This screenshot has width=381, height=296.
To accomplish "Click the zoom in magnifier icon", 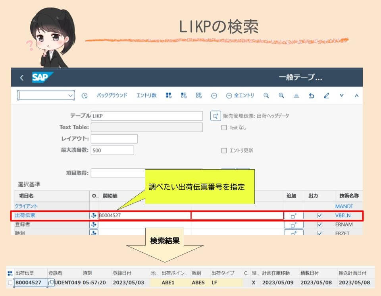I will click(x=281, y=95).
